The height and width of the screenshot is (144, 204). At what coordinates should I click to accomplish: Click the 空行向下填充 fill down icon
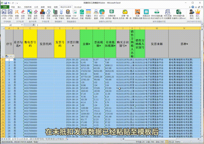tap(61, 12)
